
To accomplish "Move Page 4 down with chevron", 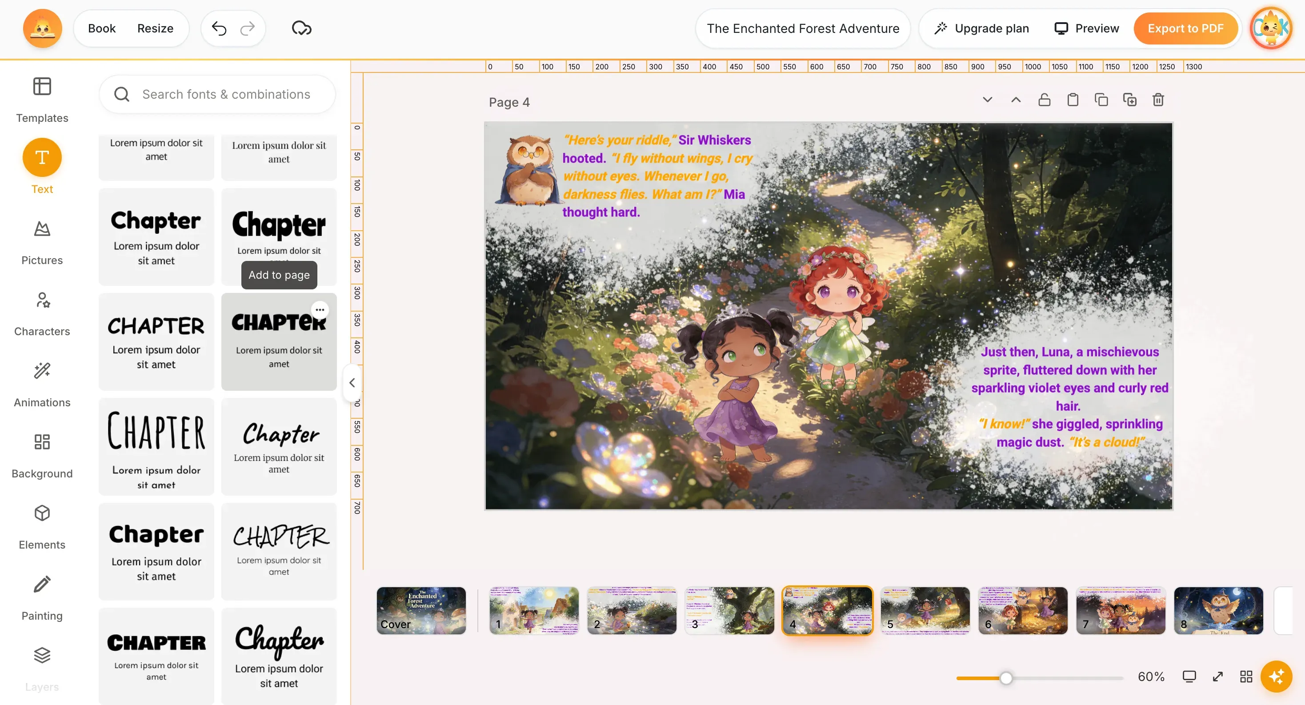I will click(x=987, y=99).
